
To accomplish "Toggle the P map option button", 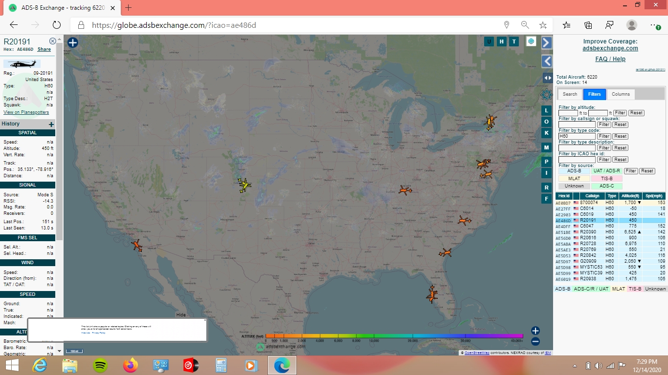I will (547, 161).
